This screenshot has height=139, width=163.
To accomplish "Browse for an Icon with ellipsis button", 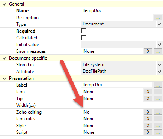I will (x=158, y=92).
